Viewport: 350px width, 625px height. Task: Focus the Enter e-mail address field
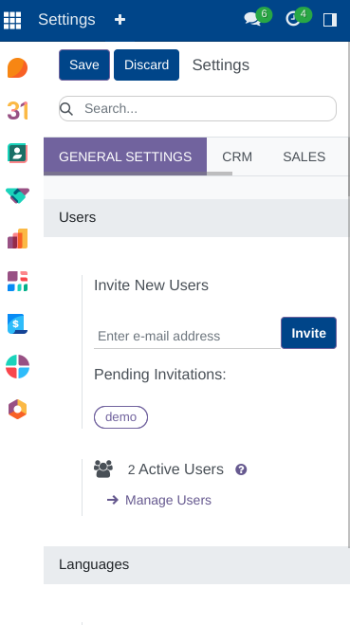pyautogui.click(x=188, y=336)
